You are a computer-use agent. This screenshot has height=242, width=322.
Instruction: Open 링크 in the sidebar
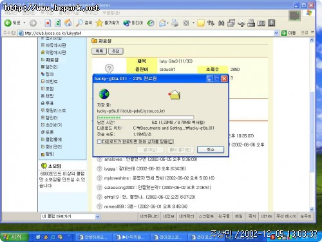pos(50,74)
